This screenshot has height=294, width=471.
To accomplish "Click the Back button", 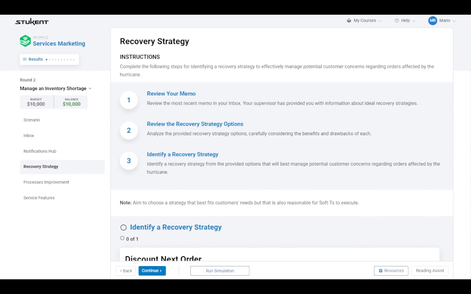I will [x=126, y=271].
